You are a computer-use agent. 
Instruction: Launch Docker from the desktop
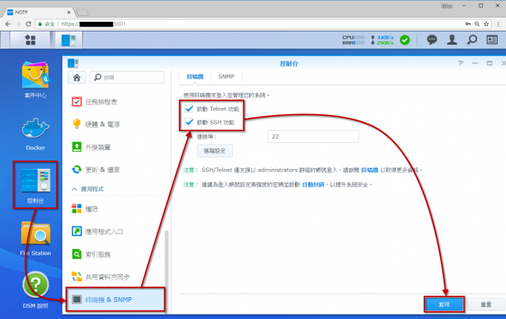pyautogui.click(x=36, y=134)
